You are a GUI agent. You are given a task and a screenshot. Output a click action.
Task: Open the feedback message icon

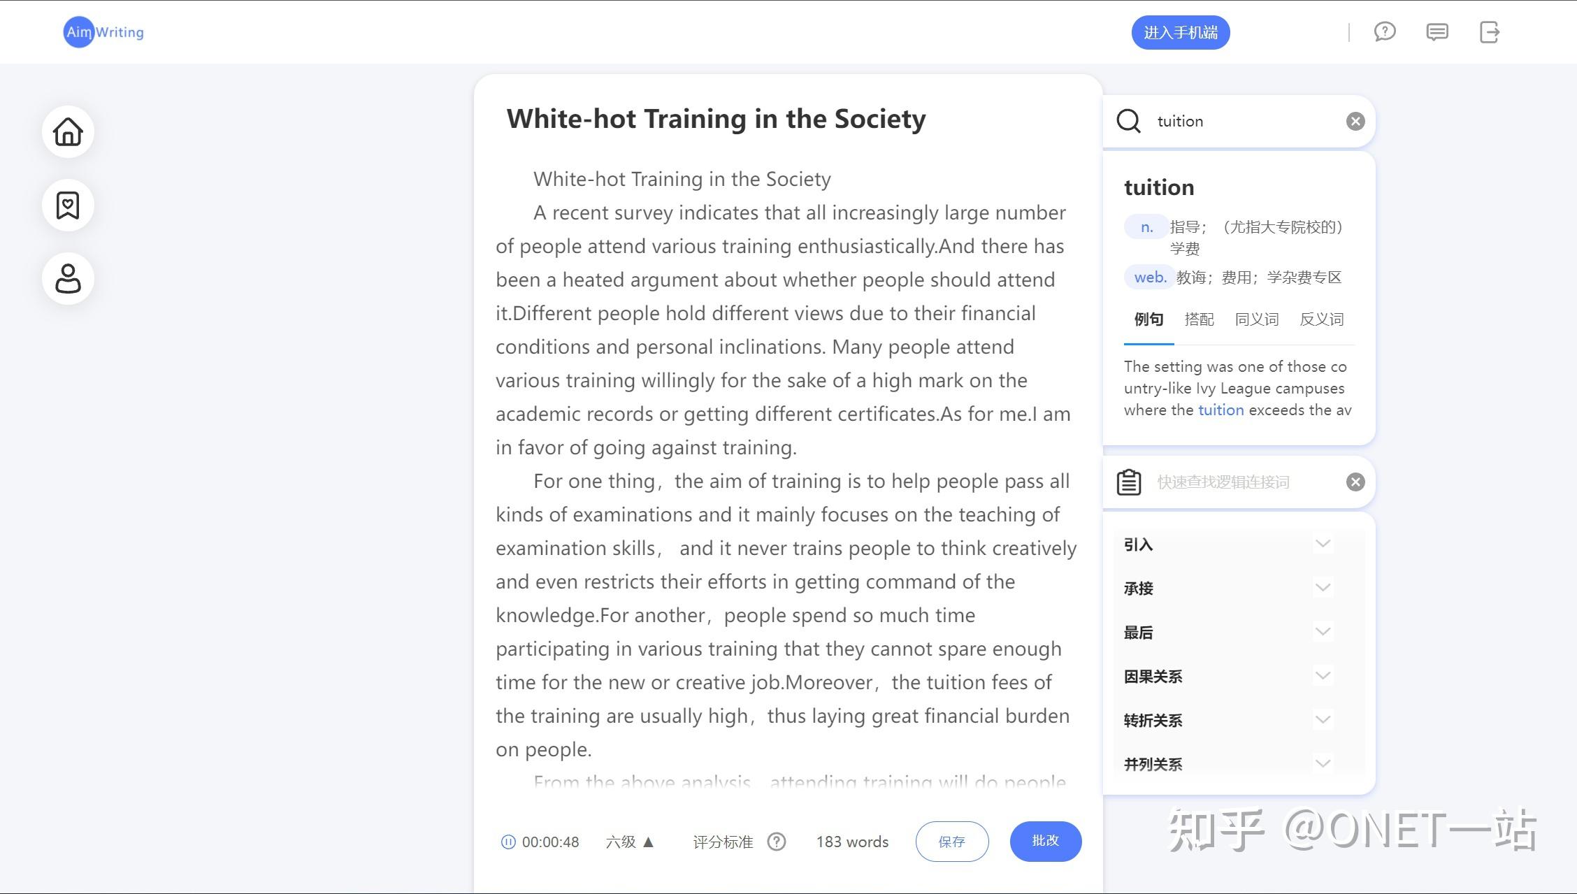coord(1436,32)
